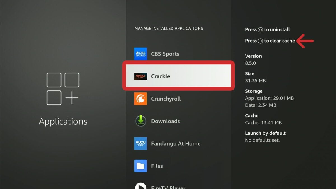Select the Launch by default setting
This screenshot has height=189, width=336.
pyautogui.click(x=265, y=133)
